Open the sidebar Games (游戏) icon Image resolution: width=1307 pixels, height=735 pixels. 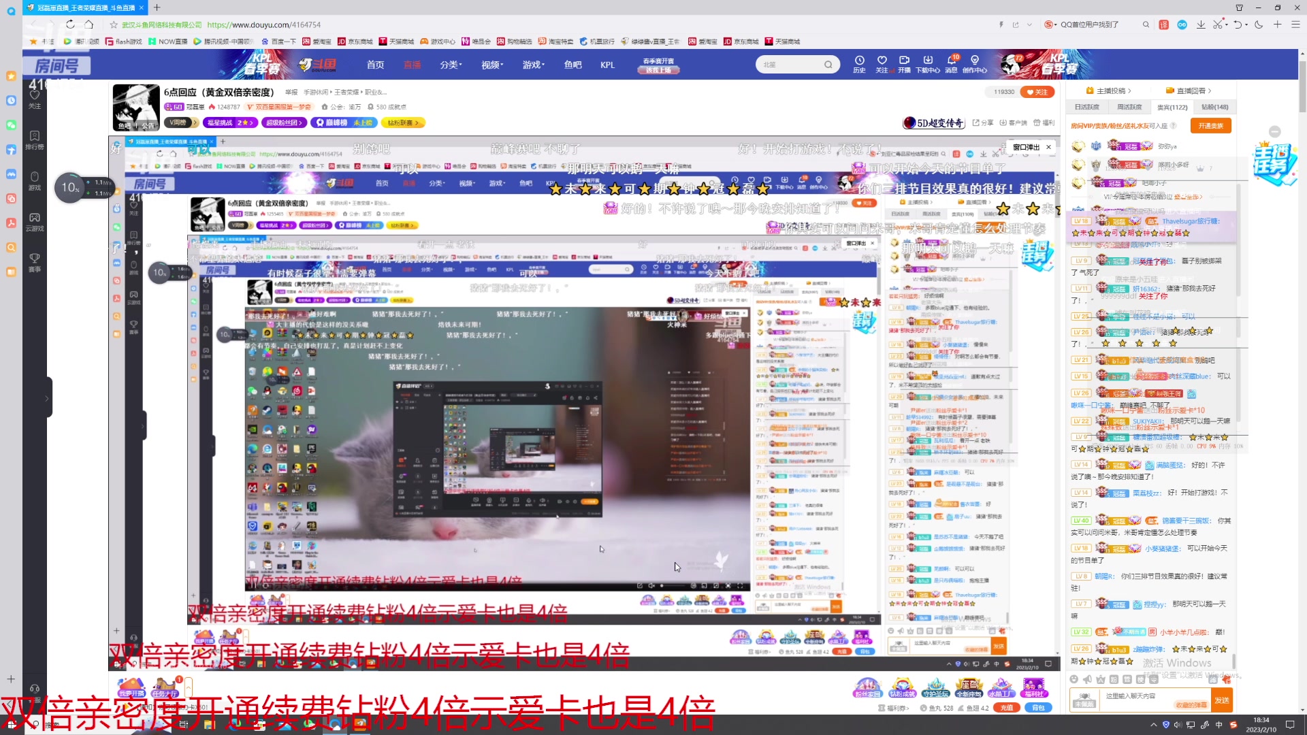click(x=35, y=180)
